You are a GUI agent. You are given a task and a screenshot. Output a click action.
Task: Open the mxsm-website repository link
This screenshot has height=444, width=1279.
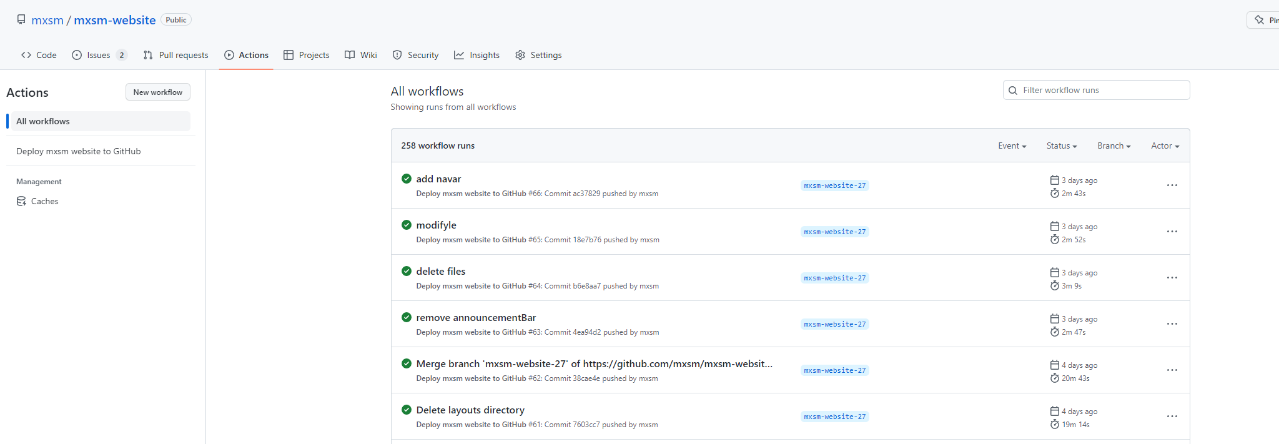coord(115,20)
